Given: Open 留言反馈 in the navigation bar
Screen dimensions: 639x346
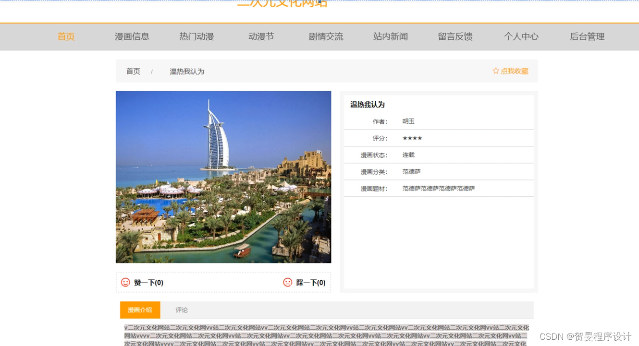Looking at the screenshot, I should (455, 36).
